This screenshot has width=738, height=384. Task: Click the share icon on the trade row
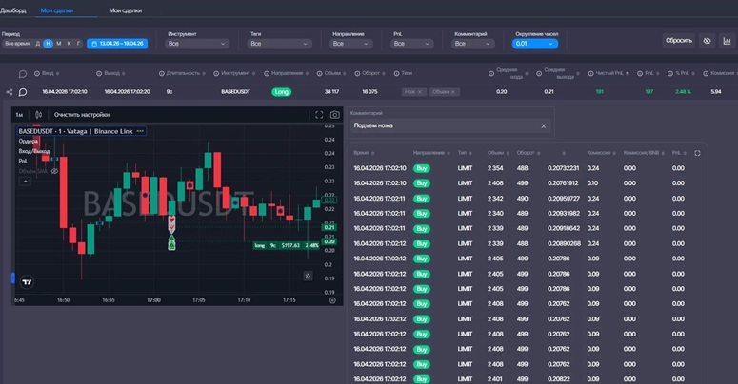(10, 92)
